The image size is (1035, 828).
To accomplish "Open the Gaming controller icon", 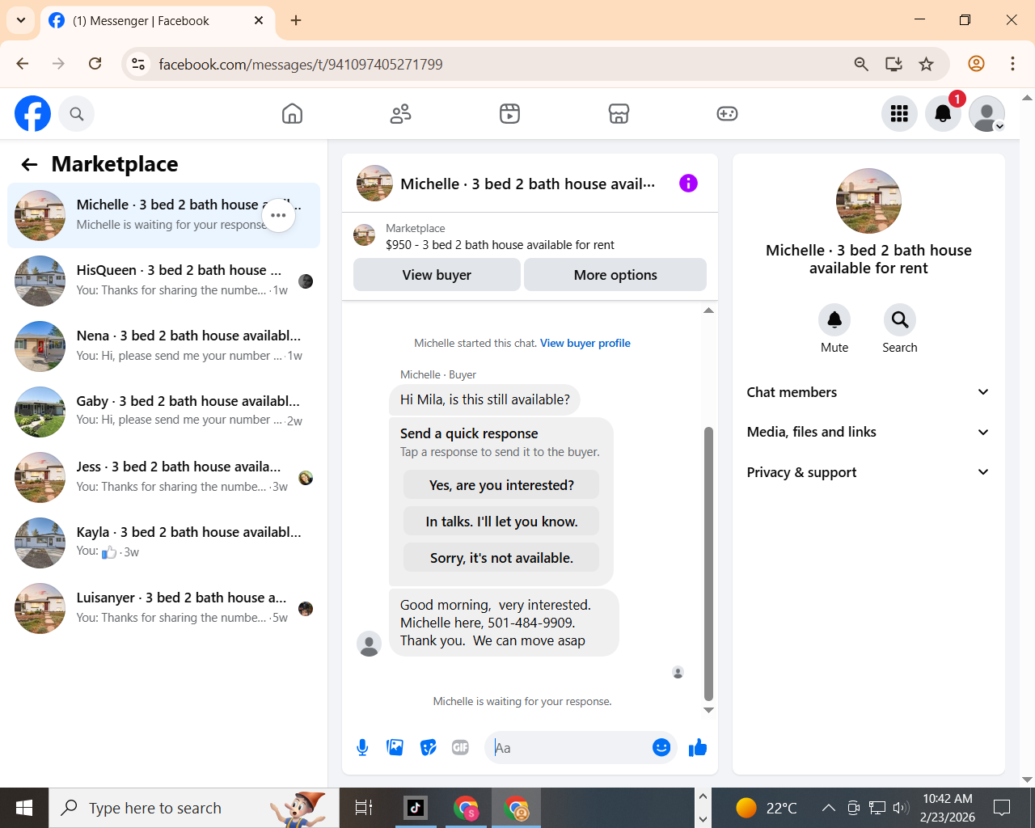I will tap(727, 114).
